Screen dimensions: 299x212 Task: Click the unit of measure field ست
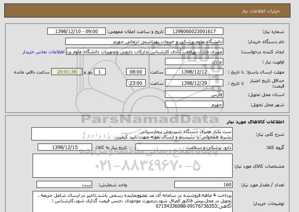(64, 184)
